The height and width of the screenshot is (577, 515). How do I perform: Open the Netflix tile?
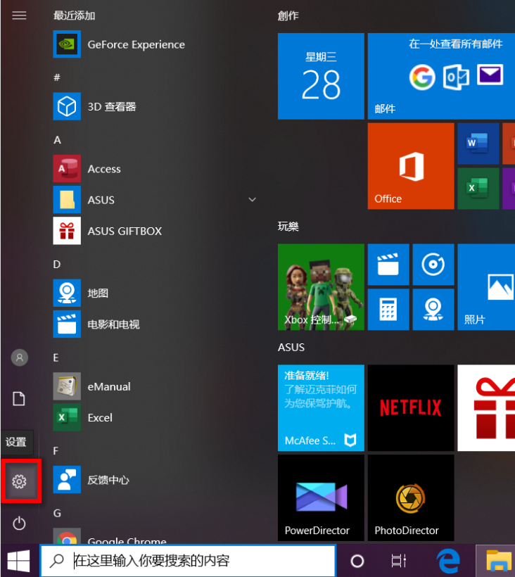tap(410, 407)
